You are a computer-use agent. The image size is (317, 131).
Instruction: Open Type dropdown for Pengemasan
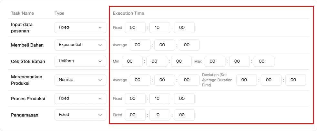[x=80, y=115]
